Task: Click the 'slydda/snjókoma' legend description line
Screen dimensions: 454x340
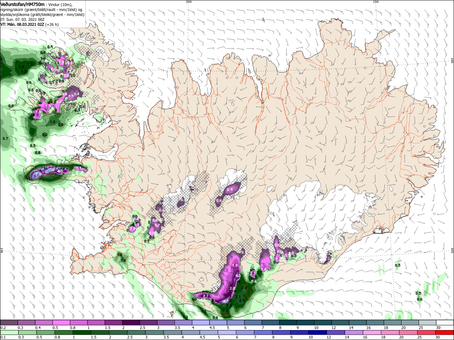Action: pyautogui.click(x=42, y=15)
